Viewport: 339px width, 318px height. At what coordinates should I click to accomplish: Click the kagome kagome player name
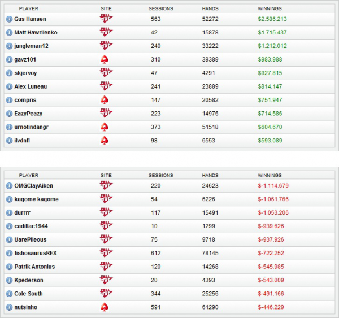tap(37, 199)
